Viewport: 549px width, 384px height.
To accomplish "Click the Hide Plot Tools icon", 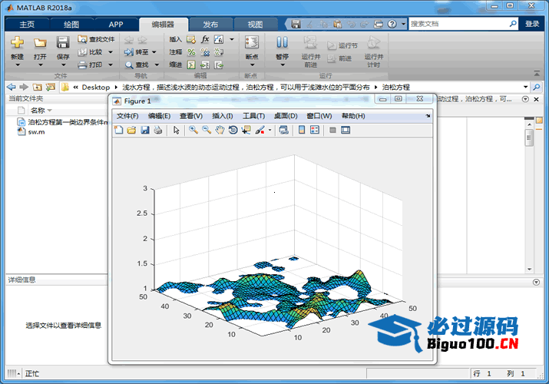I will tap(332, 131).
